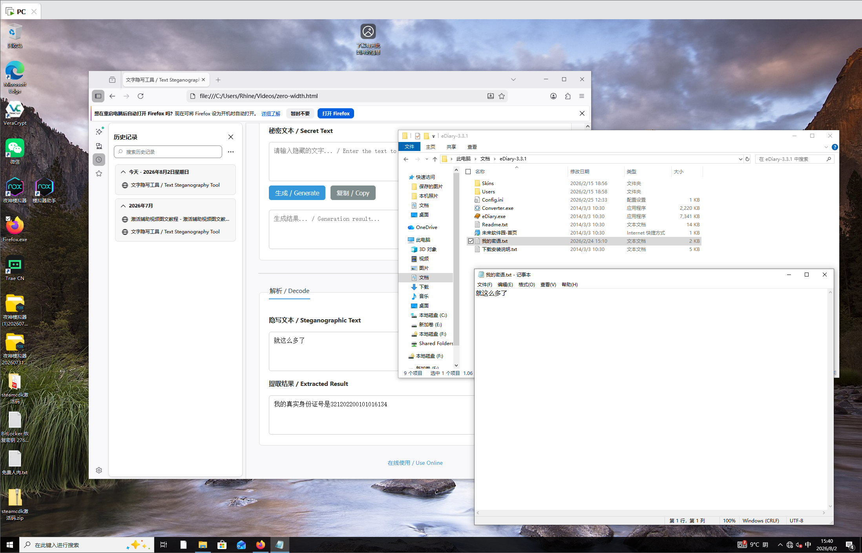Click the 打开 Firefox button
This screenshot has height=553, width=862.
pos(336,113)
